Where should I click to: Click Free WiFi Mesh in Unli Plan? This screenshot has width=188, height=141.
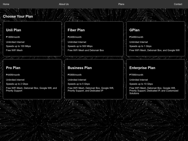click(x=14, y=50)
